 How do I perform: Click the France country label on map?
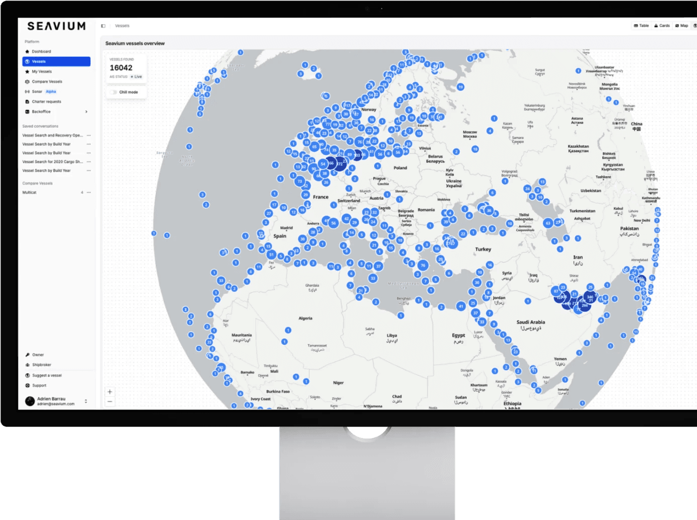[x=320, y=197]
